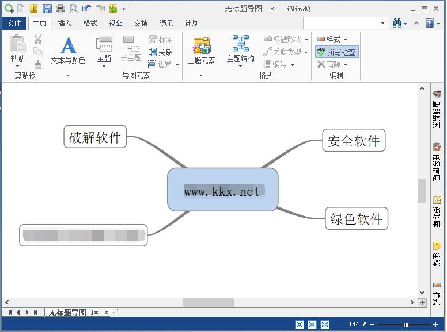Open the 注释 notes side panel
This screenshot has height=332, width=447.
[x=437, y=254]
